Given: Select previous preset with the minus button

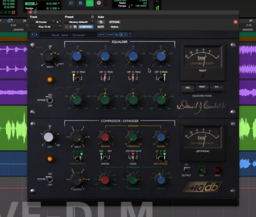Looking at the screenshot, I should [67, 27].
